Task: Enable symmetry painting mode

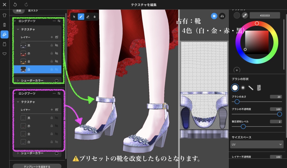Action: click(222, 16)
